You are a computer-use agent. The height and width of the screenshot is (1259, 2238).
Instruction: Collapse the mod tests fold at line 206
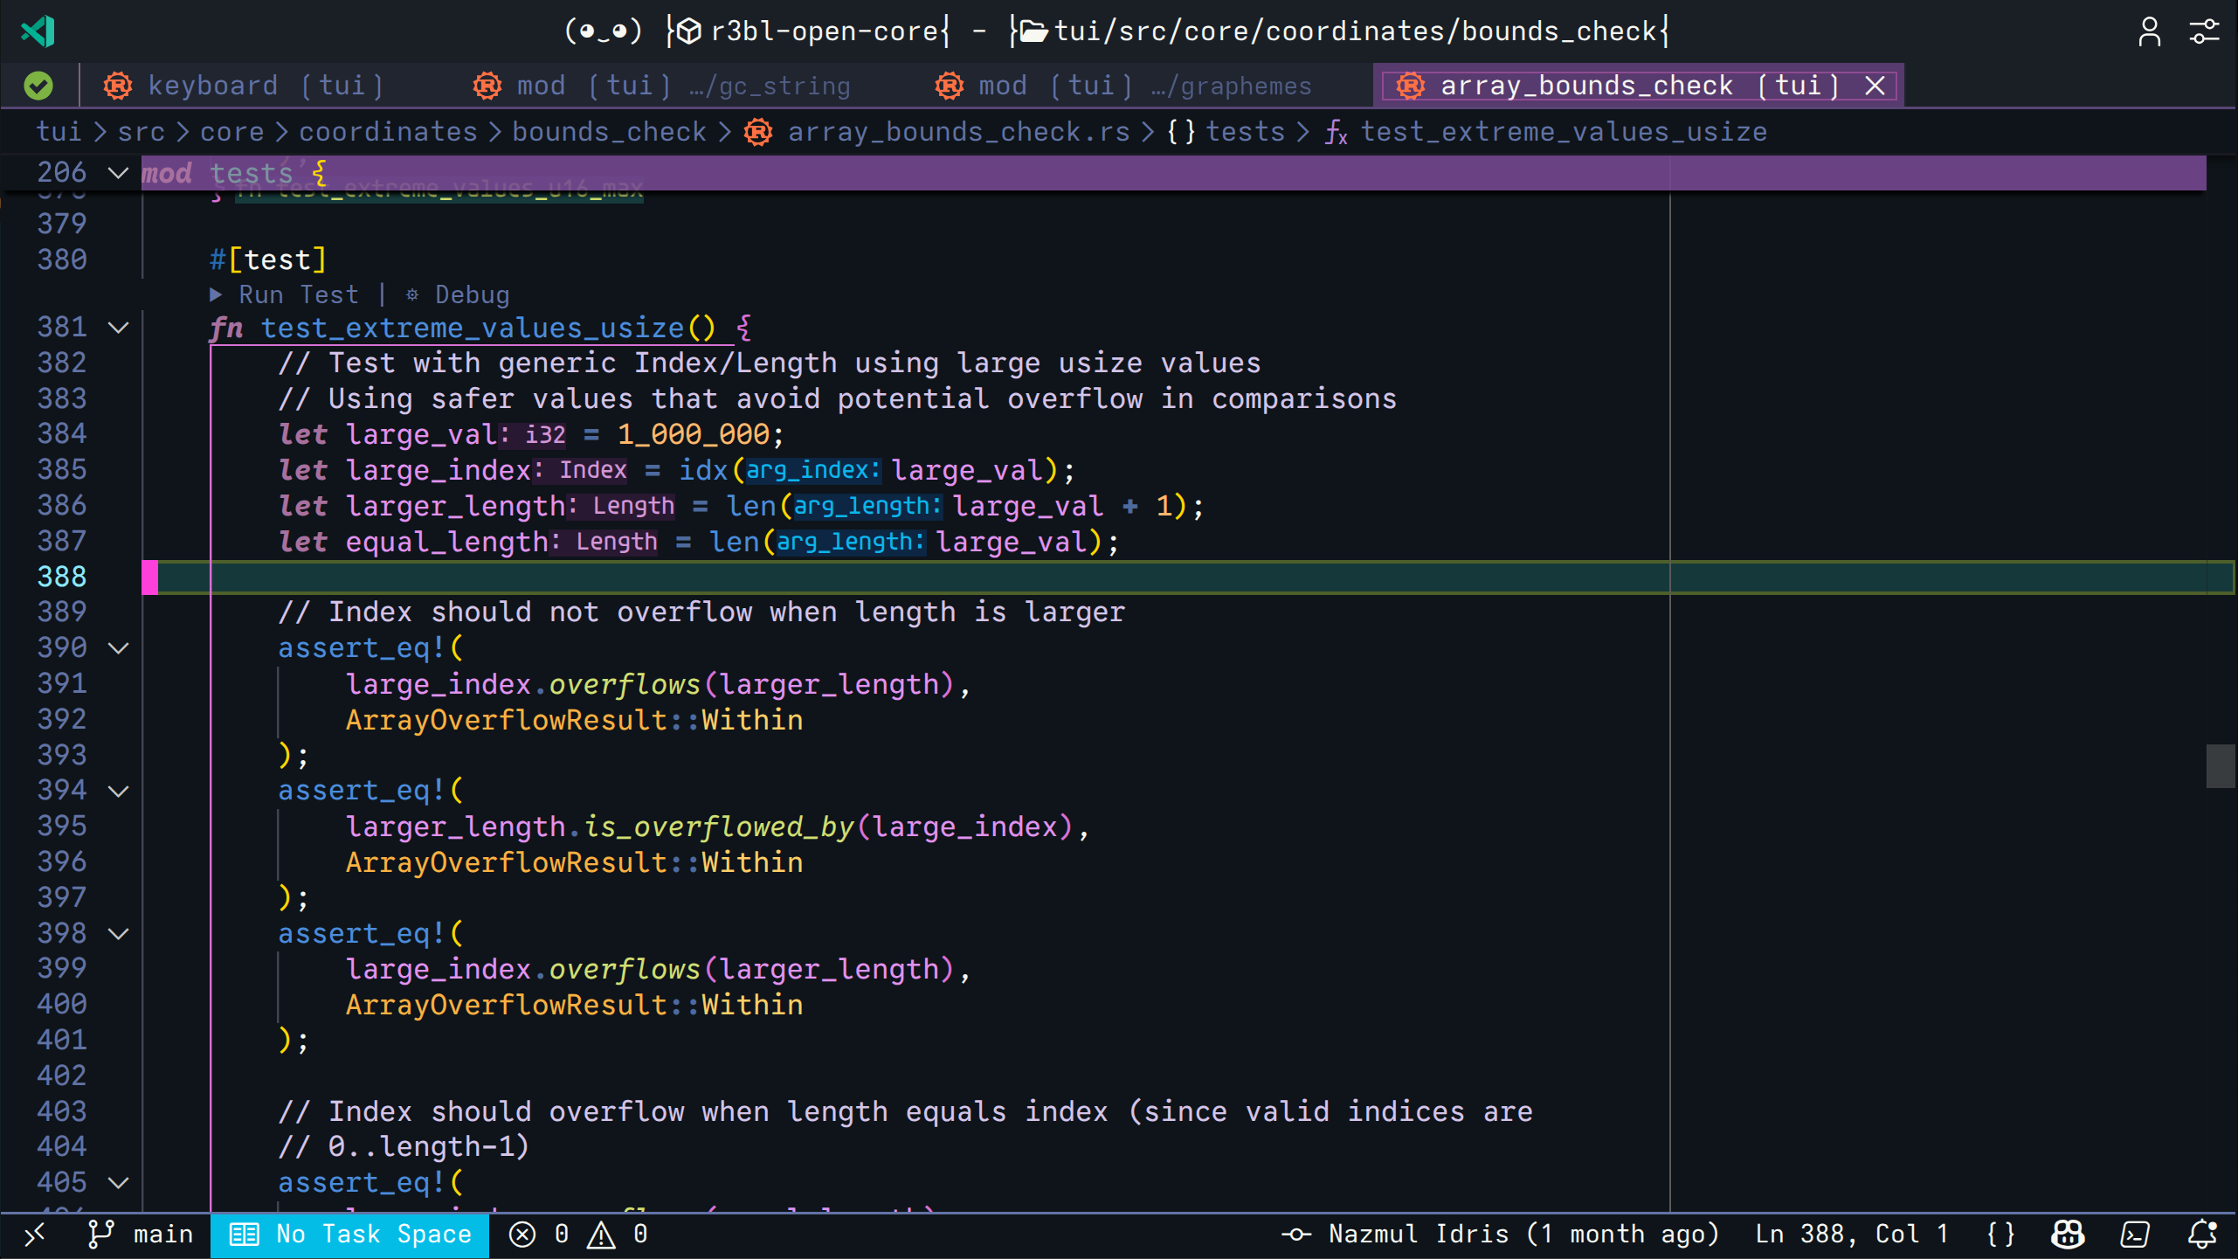[119, 172]
